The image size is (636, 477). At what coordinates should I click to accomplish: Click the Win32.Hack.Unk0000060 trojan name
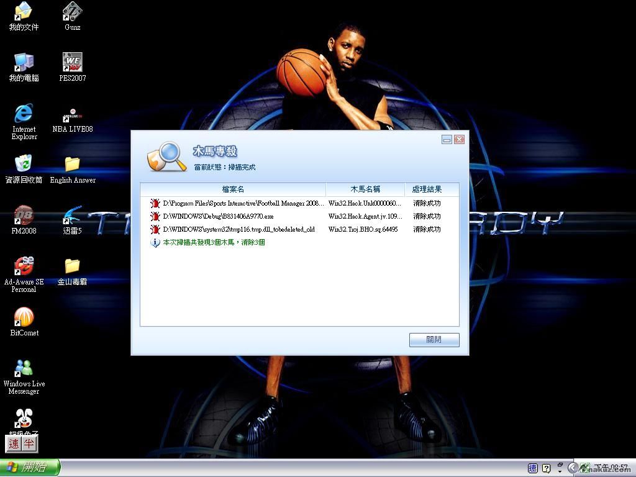point(365,203)
